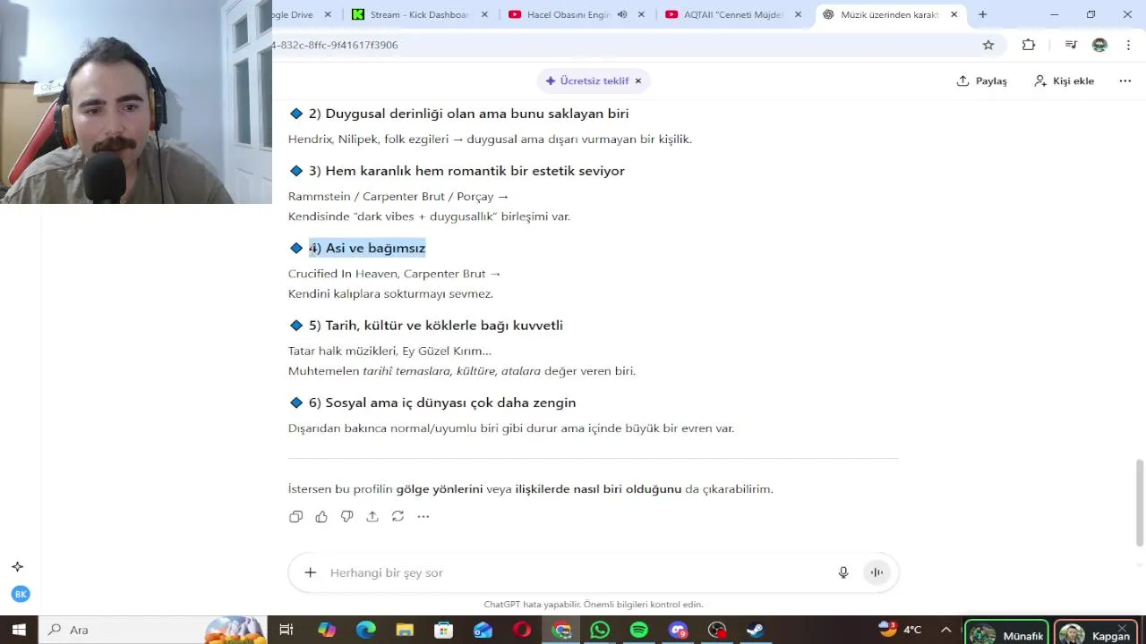The height and width of the screenshot is (644, 1146).
Task: Switch to Hacel Obasını YouTube tab
Action: click(x=577, y=14)
